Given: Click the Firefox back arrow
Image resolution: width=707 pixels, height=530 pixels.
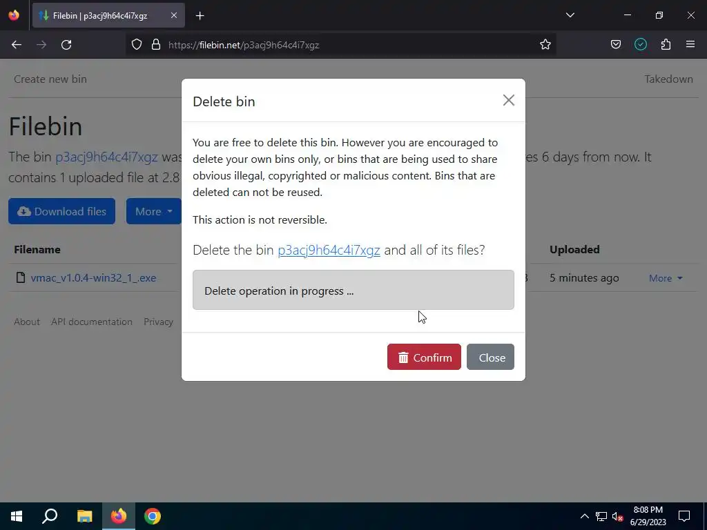Looking at the screenshot, I should (17, 45).
